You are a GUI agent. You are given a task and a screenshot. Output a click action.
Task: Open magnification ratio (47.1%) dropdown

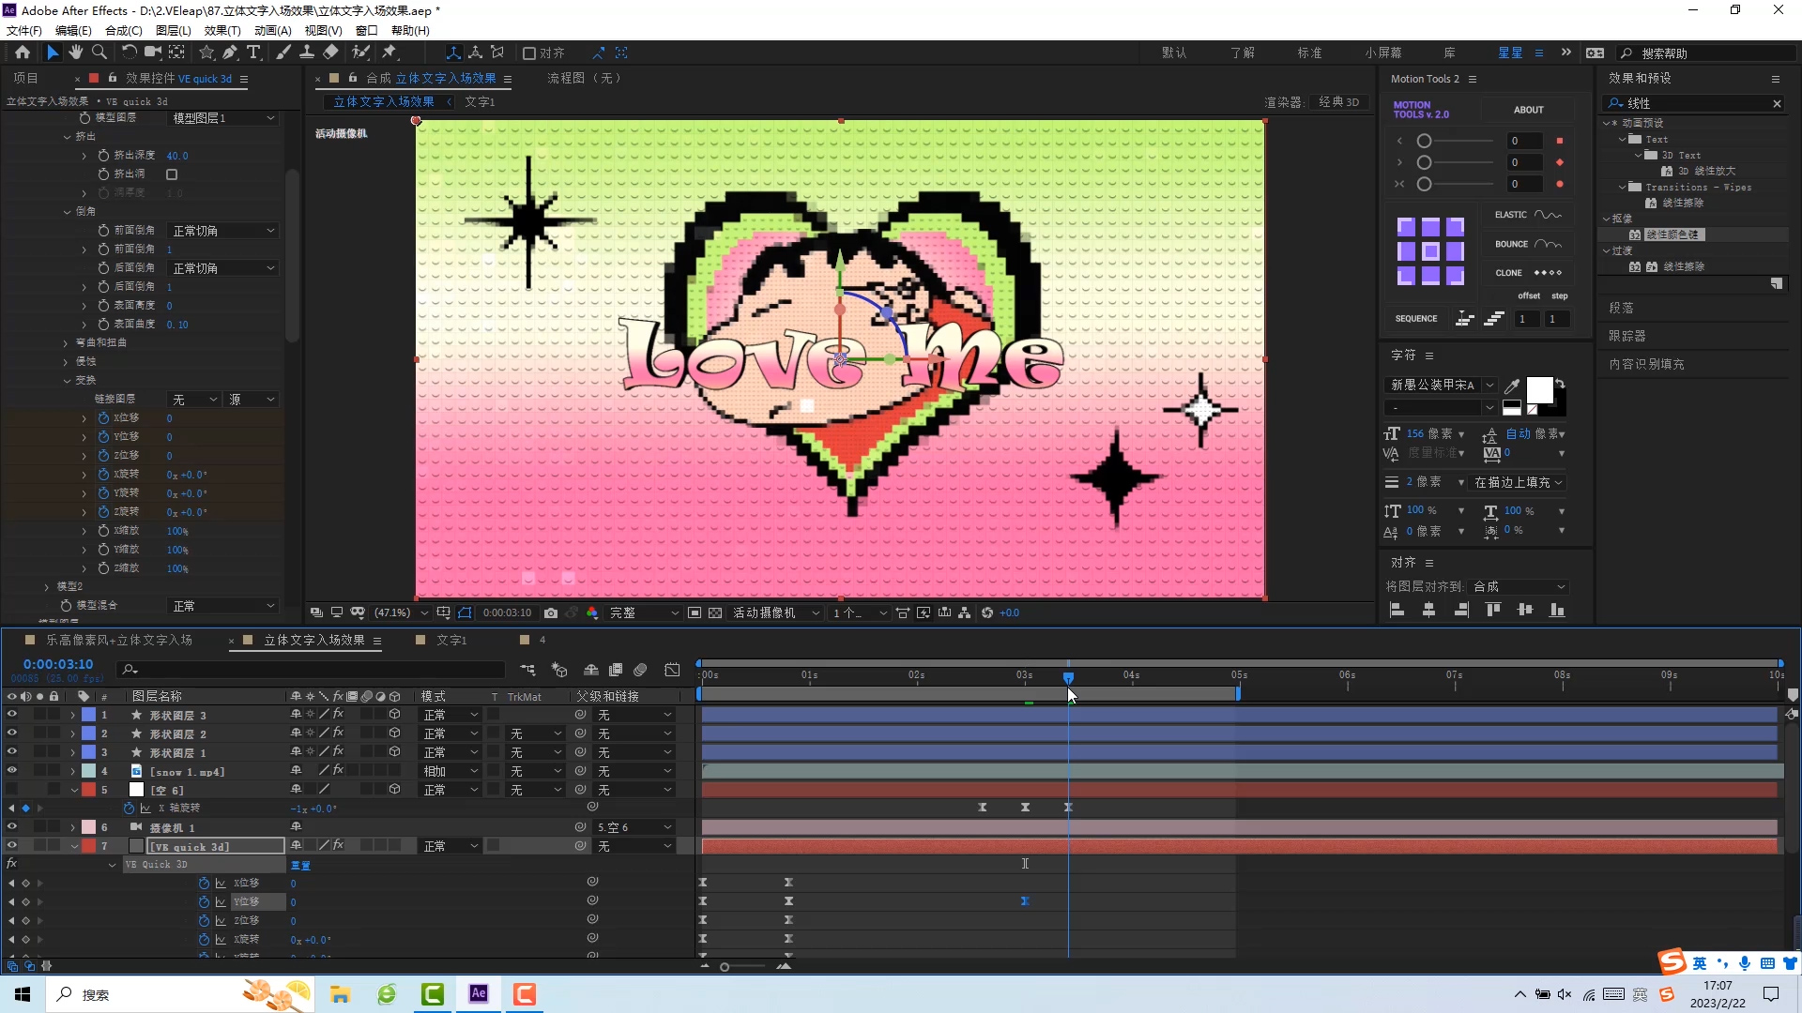click(401, 613)
